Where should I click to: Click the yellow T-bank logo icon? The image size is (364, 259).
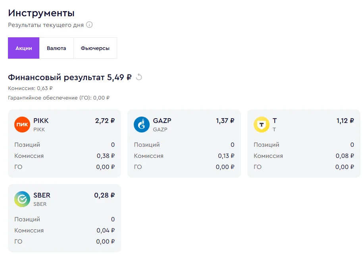(x=262, y=125)
